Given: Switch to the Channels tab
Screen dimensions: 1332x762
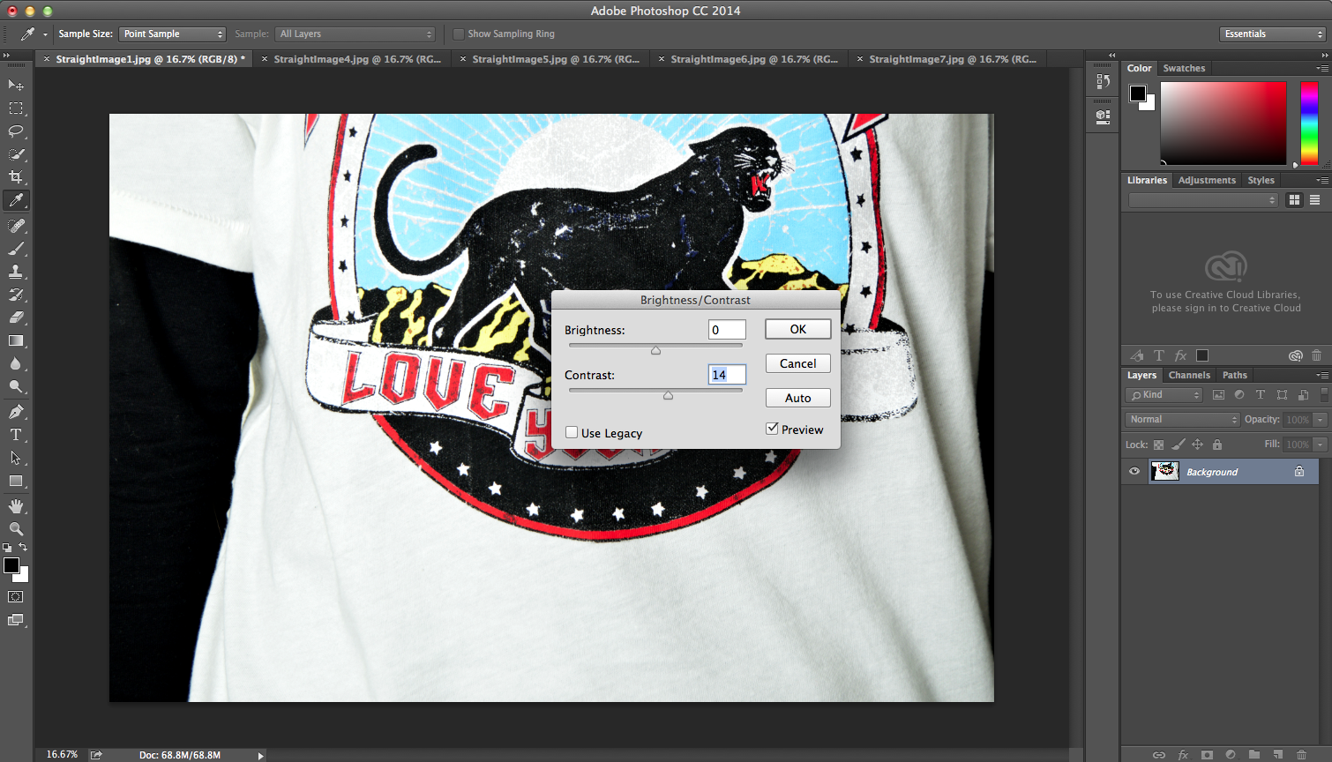Looking at the screenshot, I should 1189,375.
